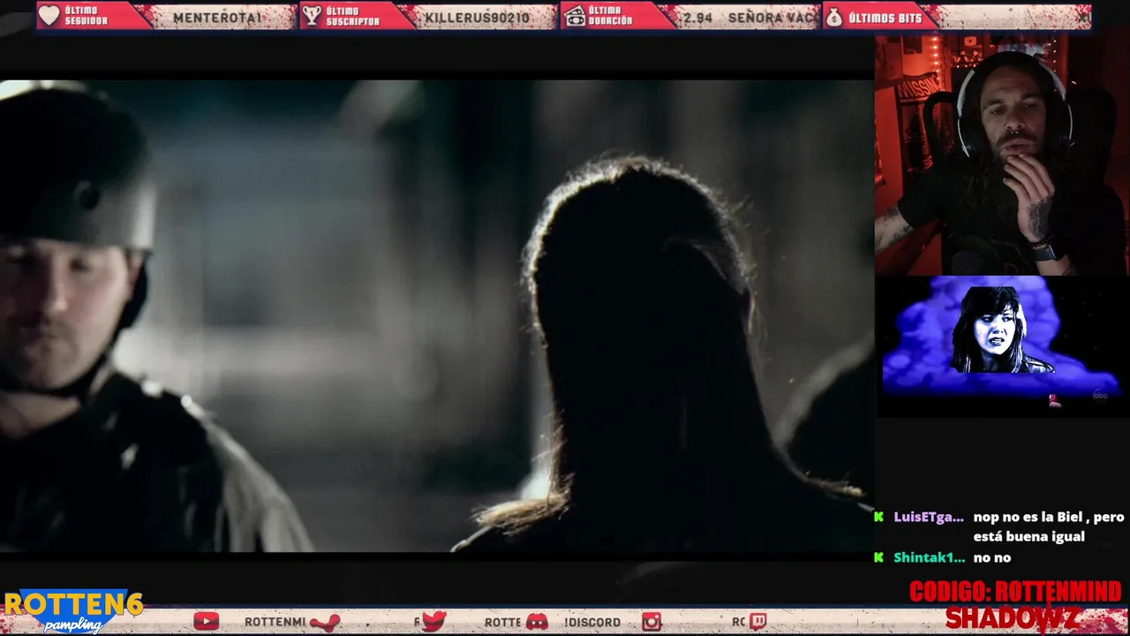Click chat username LuisETga...

point(928,517)
